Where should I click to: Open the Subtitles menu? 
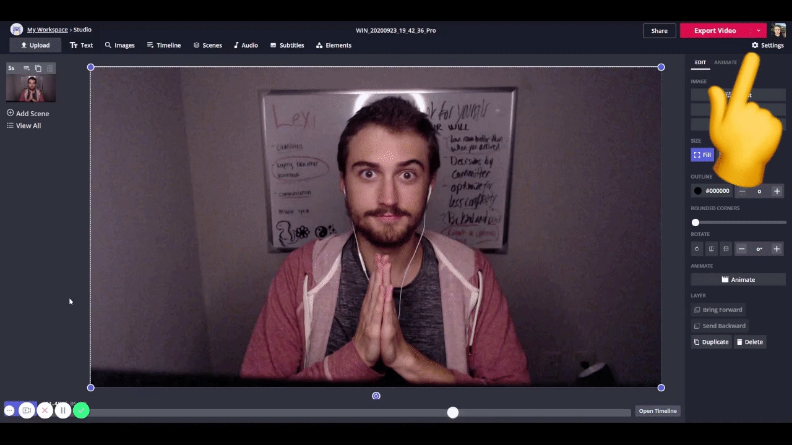(x=287, y=45)
